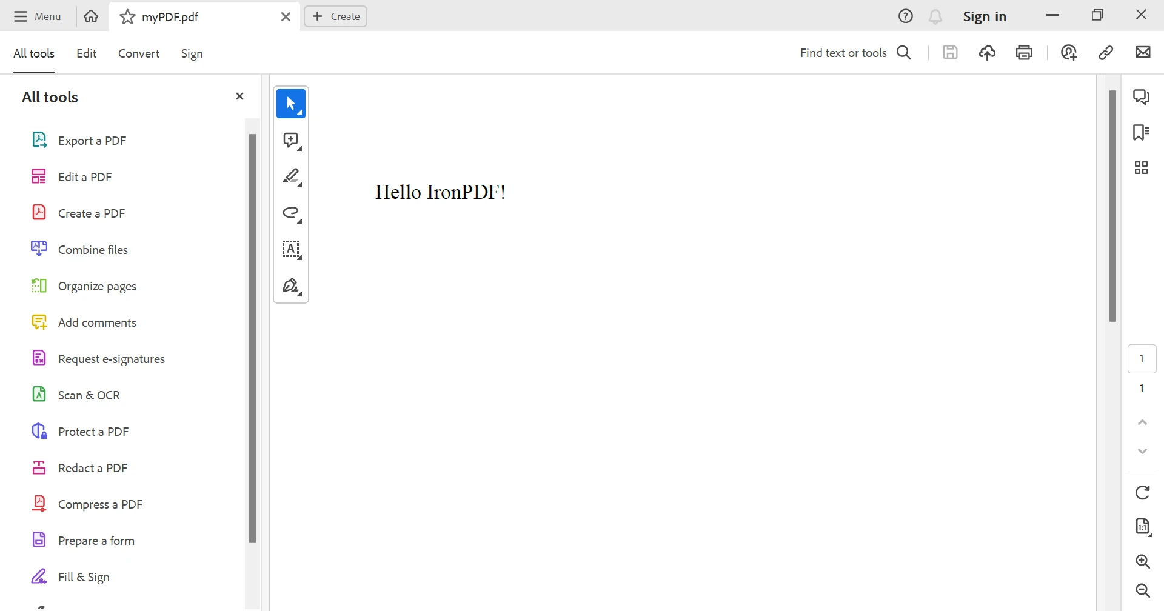The height and width of the screenshot is (611, 1164).
Task: Open Protect a PDF tool
Action: [80, 432]
